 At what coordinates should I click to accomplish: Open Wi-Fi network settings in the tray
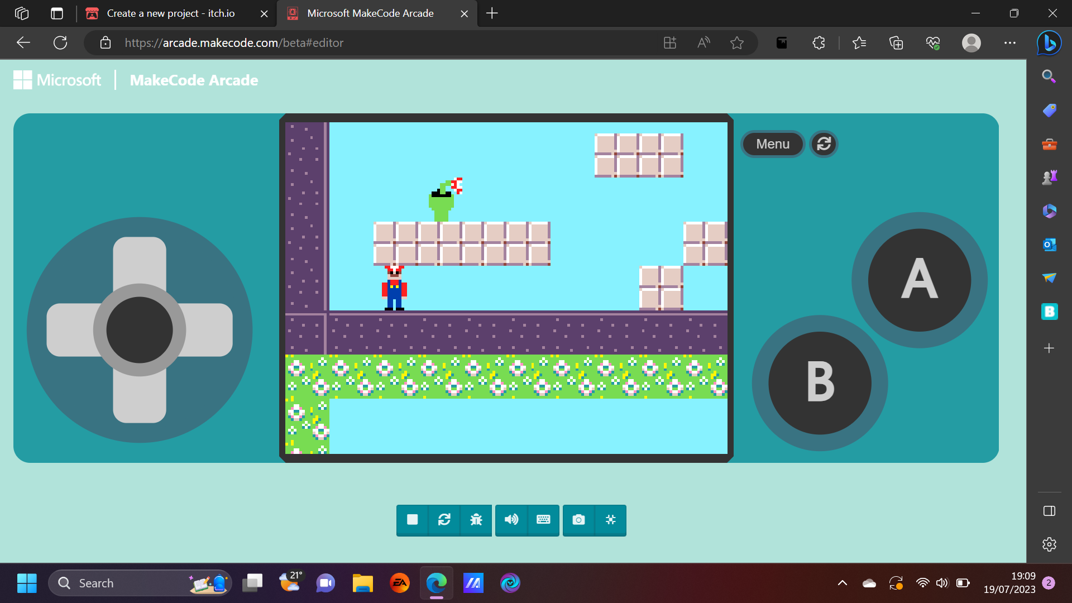[x=922, y=583]
